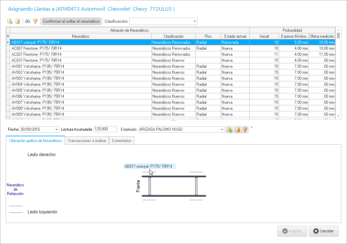Click the add new tire icon in top toolbar

[x=10, y=21]
